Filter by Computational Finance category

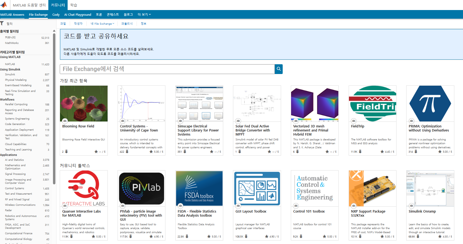click(19, 233)
